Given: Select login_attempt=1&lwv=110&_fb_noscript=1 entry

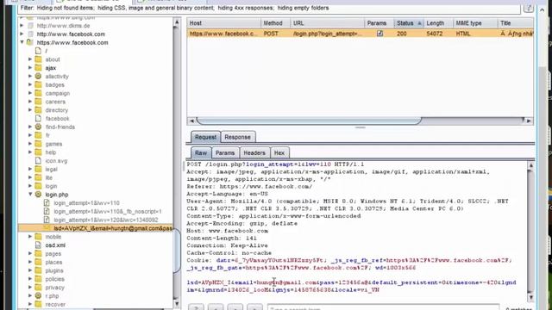Looking at the screenshot, I should coord(108,211).
